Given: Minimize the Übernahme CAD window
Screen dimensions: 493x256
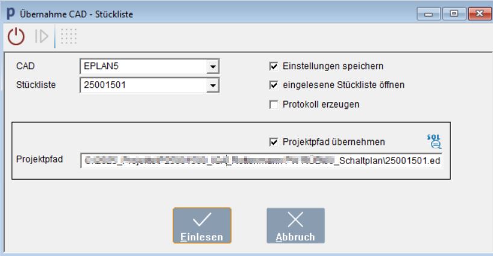Looking at the screenshot, I should pyautogui.click(x=429, y=14).
